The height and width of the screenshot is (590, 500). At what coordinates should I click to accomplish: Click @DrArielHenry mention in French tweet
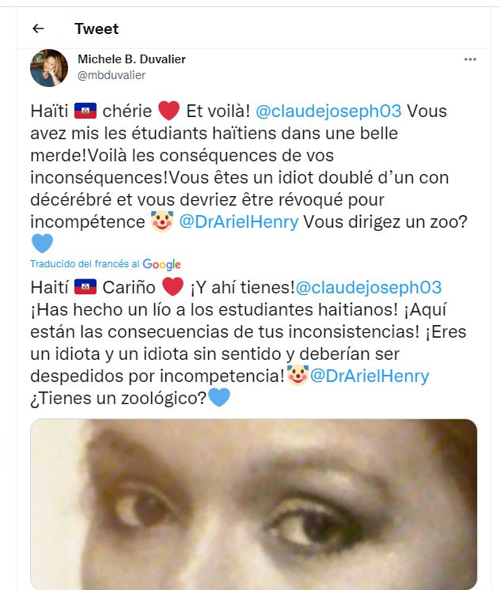[x=239, y=221]
